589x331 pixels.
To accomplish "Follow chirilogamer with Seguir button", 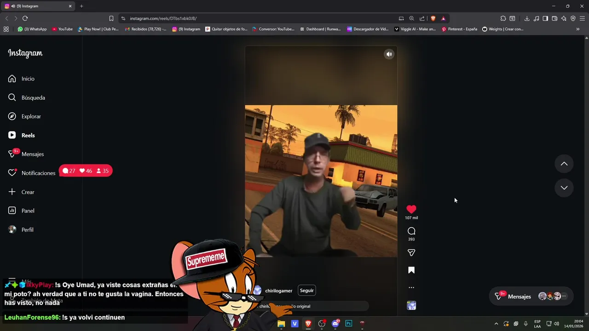I will point(307,291).
